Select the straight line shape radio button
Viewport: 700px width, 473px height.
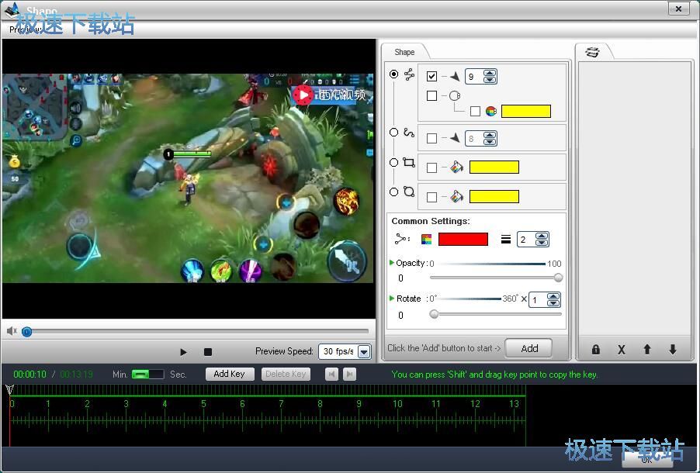[393, 74]
